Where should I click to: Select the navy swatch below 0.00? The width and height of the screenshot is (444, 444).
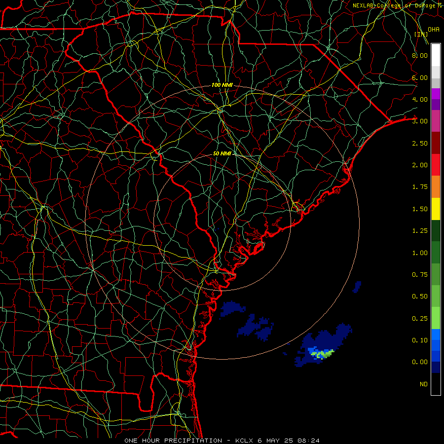pos(436,368)
